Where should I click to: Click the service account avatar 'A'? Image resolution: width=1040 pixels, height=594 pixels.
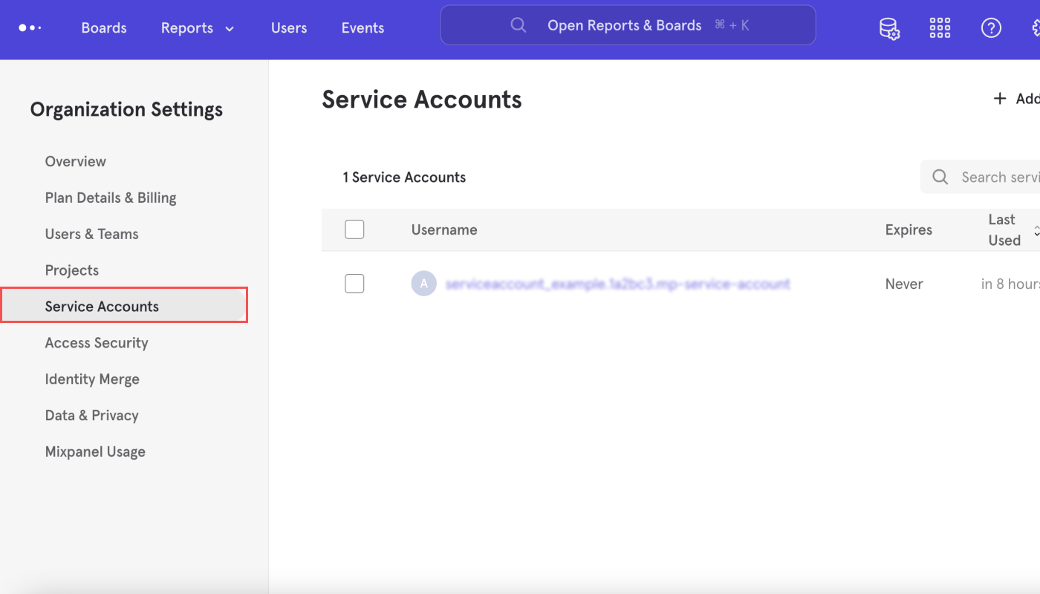coord(423,284)
